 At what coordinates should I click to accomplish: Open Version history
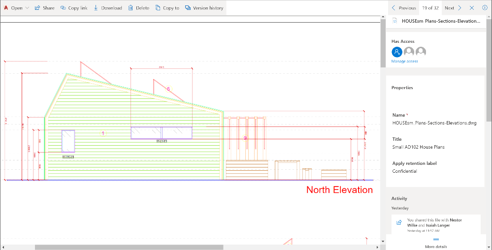pyautogui.click(x=204, y=8)
